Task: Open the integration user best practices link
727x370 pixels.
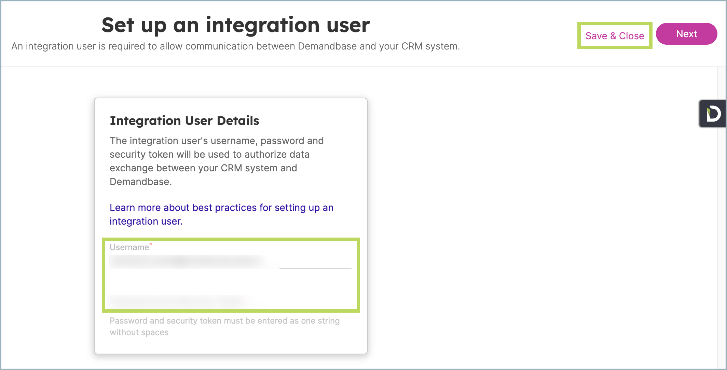Action: click(x=221, y=214)
